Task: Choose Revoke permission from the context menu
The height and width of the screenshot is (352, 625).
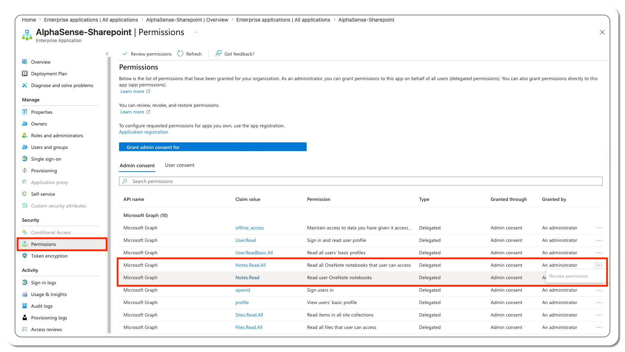Action: tap(569, 276)
